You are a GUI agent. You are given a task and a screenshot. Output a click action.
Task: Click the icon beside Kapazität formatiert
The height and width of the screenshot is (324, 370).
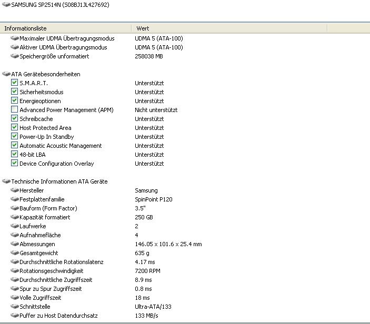point(15,217)
